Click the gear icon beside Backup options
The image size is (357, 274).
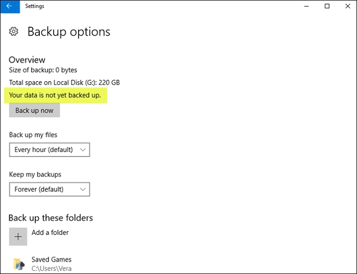click(14, 32)
